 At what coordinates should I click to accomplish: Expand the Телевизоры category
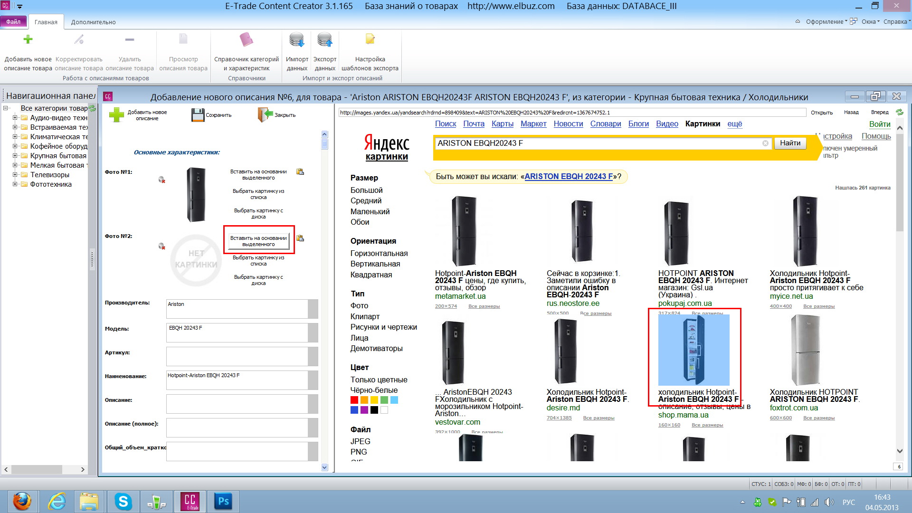15,175
